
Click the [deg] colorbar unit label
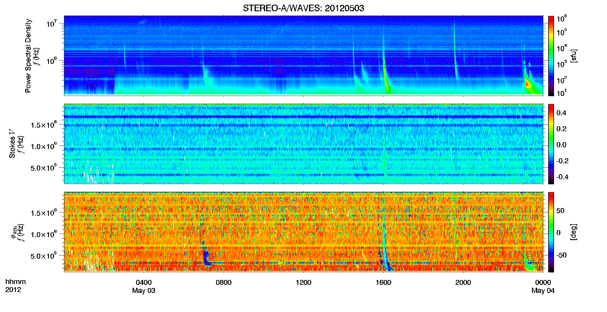pyautogui.click(x=574, y=232)
